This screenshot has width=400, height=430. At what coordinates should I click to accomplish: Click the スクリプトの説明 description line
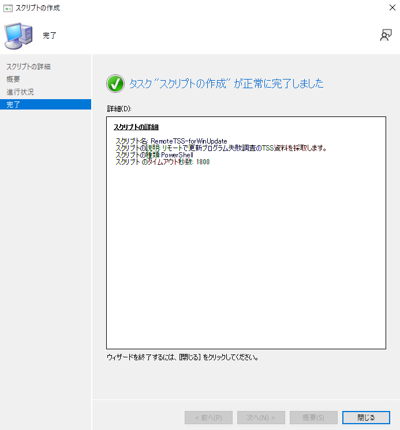pos(221,148)
